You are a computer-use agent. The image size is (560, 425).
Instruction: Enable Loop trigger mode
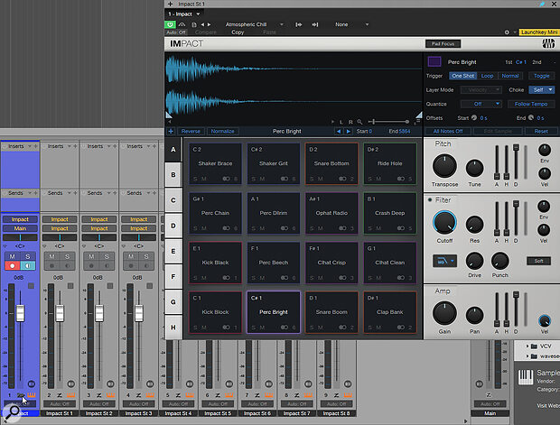pyautogui.click(x=489, y=76)
